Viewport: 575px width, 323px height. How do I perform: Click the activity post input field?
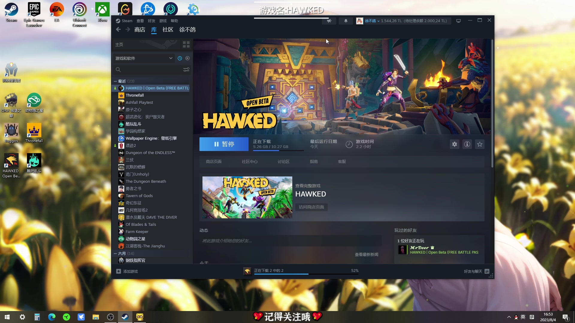coord(290,241)
